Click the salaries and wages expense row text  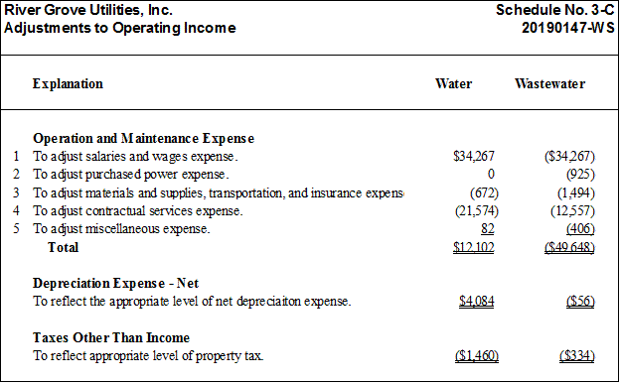click(135, 157)
